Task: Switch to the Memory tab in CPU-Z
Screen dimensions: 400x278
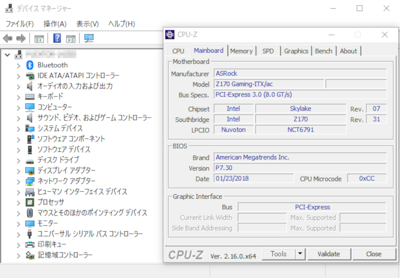Action: [242, 51]
